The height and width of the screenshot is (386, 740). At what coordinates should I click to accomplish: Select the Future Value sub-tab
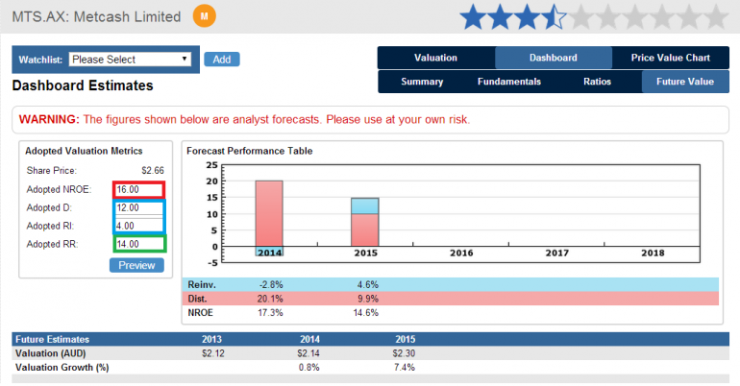click(685, 82)
